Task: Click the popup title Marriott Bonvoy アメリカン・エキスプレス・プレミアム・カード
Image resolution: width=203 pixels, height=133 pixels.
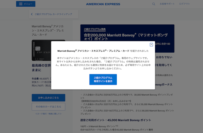Action: click(x=93, y=51)
